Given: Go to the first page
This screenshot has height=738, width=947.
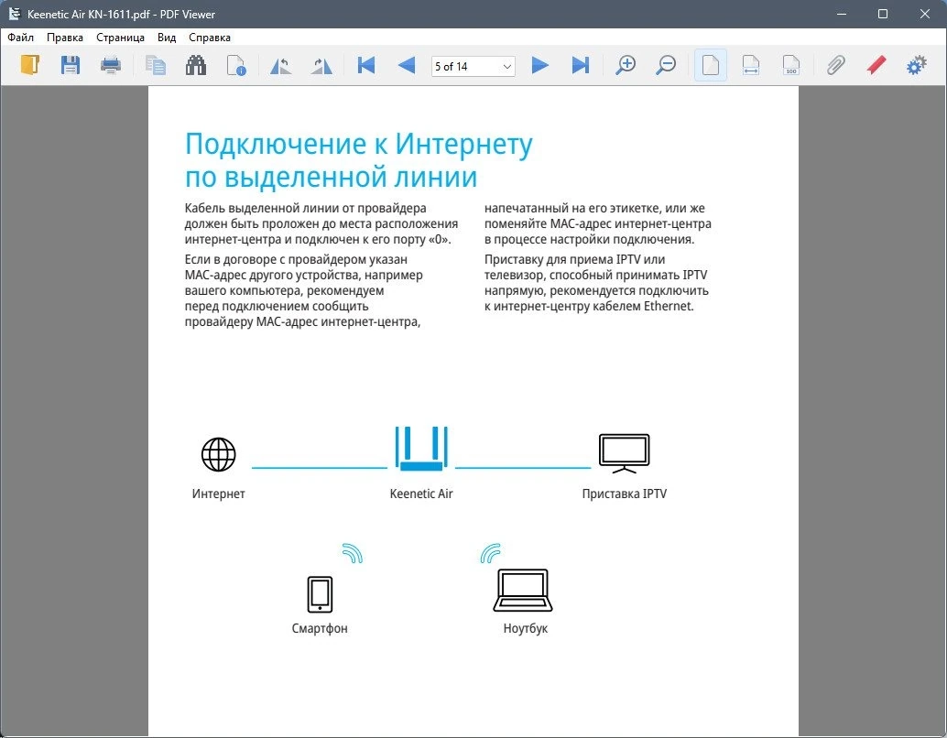Looking at the screenshot, I should [366, 65].
